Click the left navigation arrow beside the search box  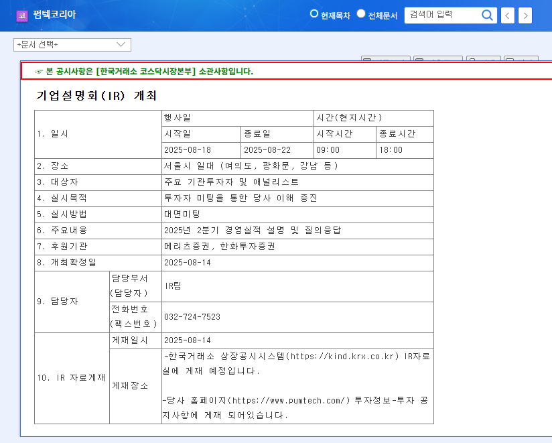pos(506,15)
